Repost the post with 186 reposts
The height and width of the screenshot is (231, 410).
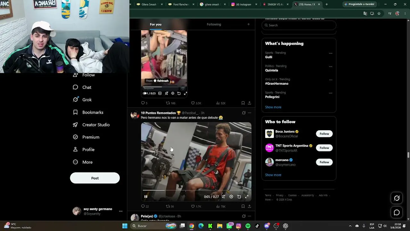170,103
